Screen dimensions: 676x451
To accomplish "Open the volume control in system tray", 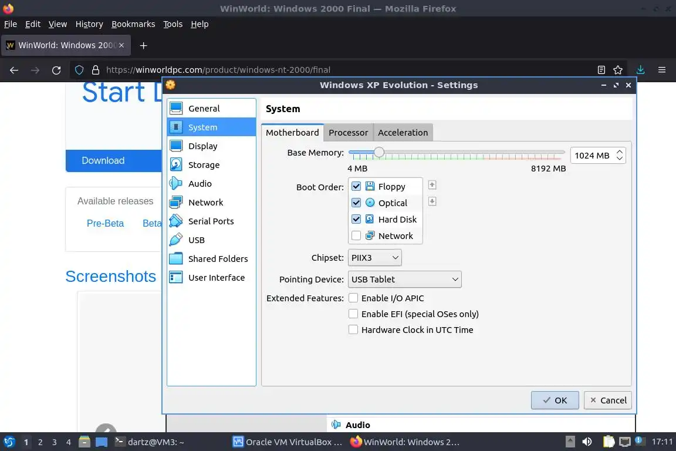I will click(x=587, y=442).
